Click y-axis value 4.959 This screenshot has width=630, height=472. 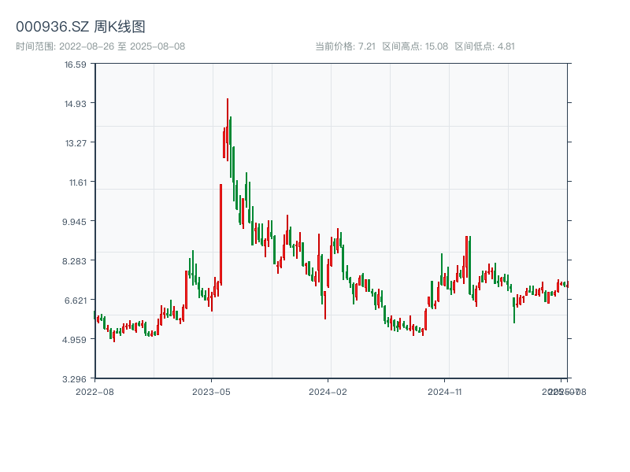(74, 340)
